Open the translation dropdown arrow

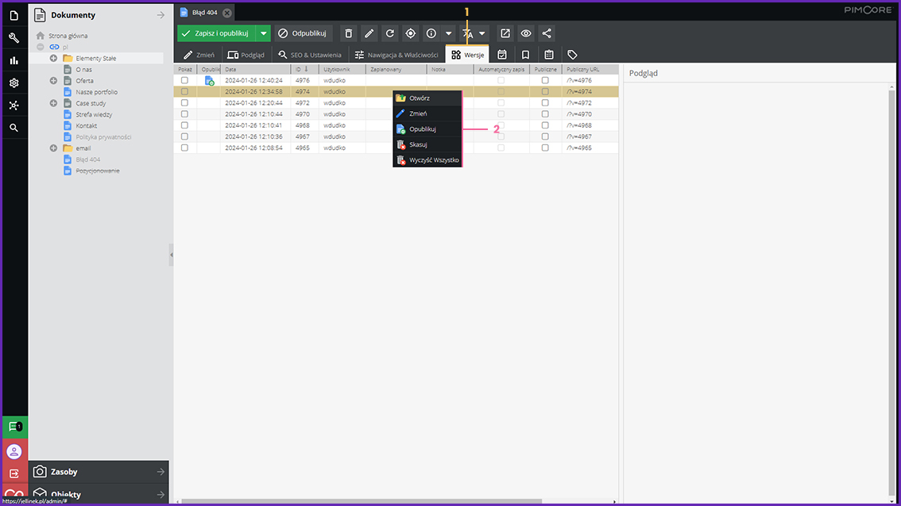482,33
